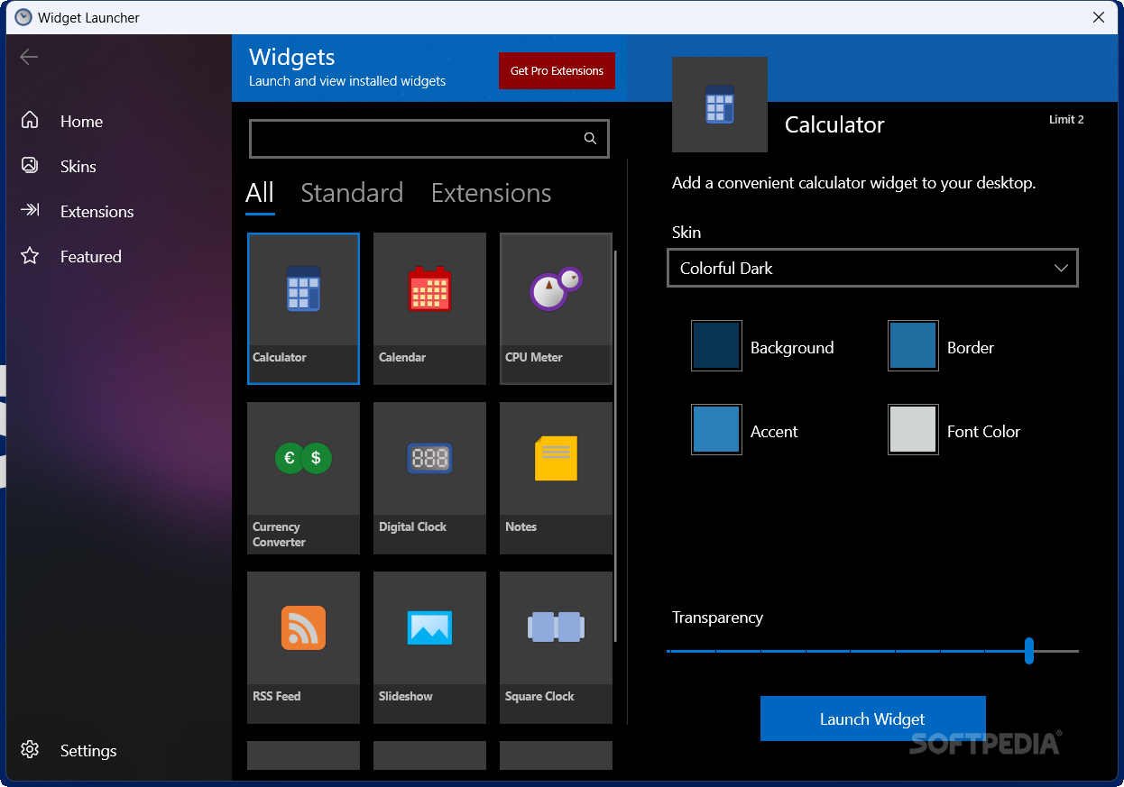Select the Calculator widget tile
The image size is (1124, 787).
click(303, 308)
